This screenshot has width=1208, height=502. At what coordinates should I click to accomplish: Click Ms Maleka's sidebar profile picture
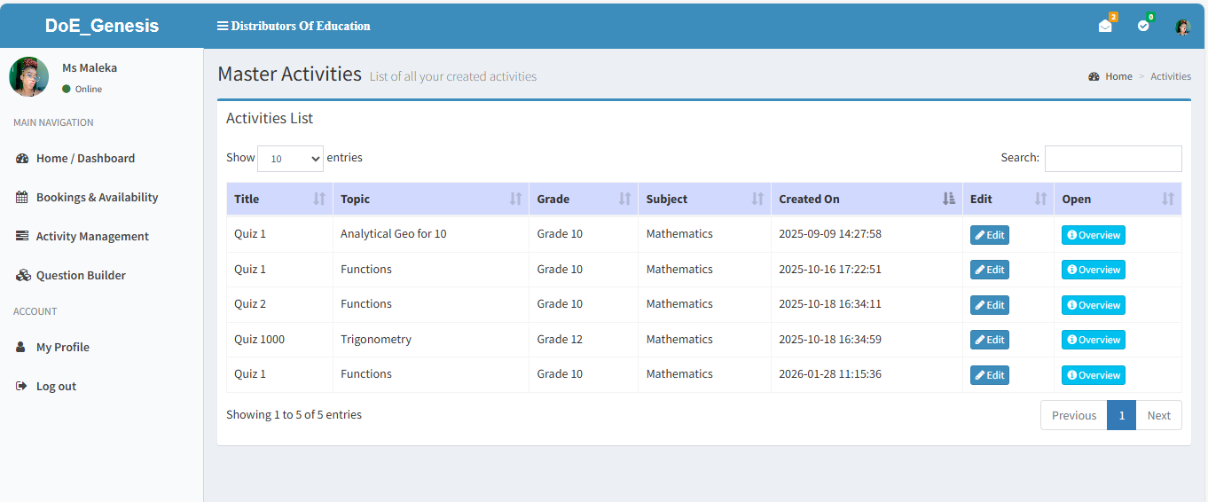(28, 77)
